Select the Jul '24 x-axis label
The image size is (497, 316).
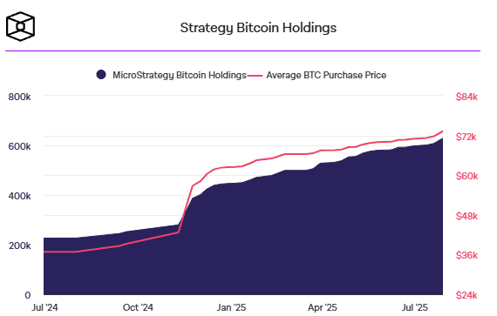[x=44, y=307]
